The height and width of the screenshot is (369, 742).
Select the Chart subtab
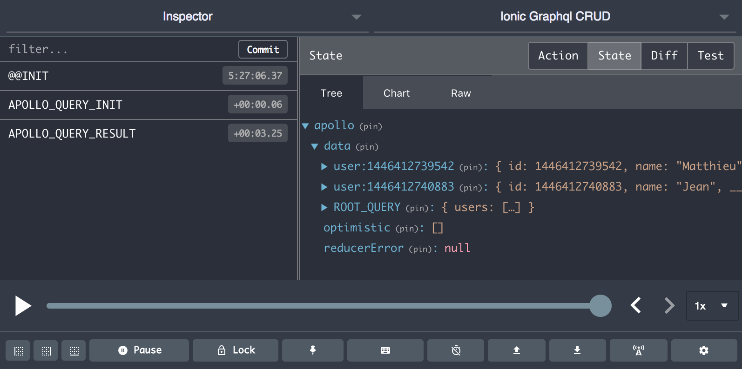(x=397, y=93)
